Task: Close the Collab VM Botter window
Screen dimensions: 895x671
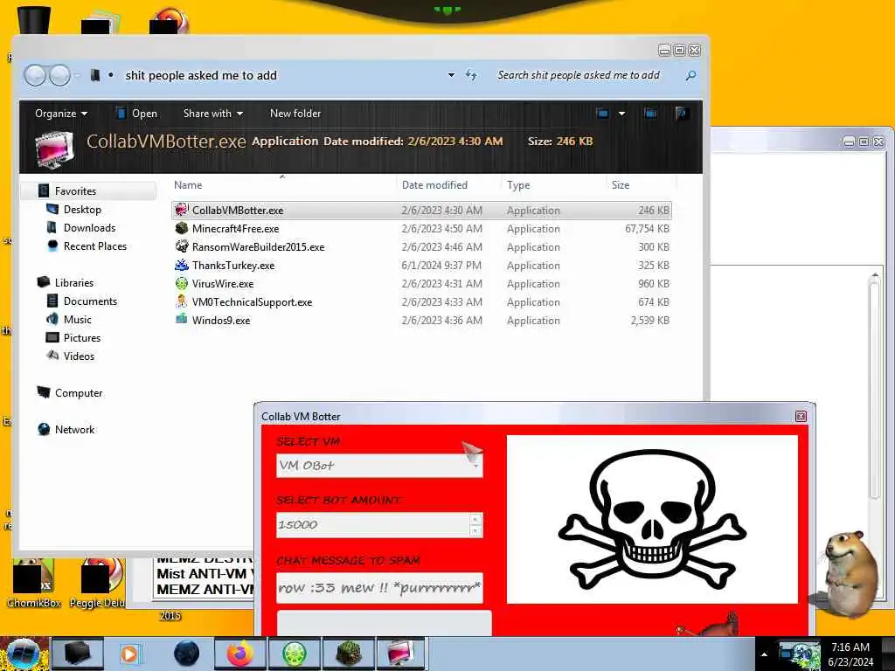Action: coord(801,417)
